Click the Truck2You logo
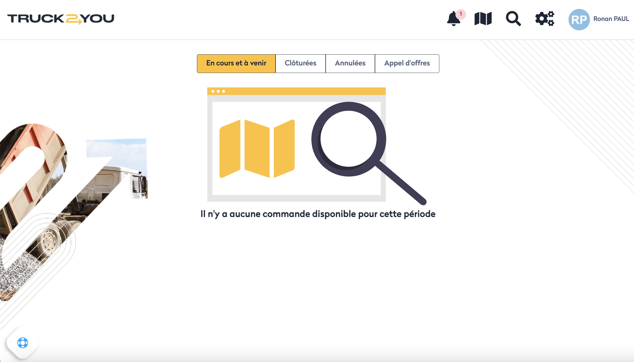Screen dimensions: 634x362 [x=61, y=19]
